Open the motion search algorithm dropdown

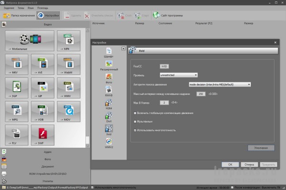click(220, 85)
